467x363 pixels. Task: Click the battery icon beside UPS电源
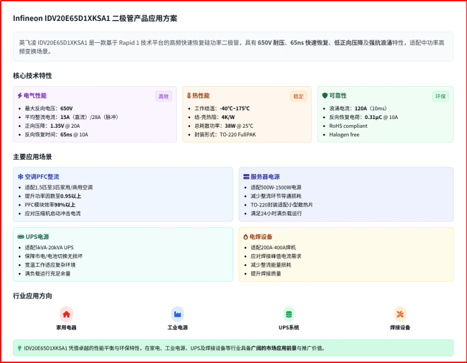point(21,237)
